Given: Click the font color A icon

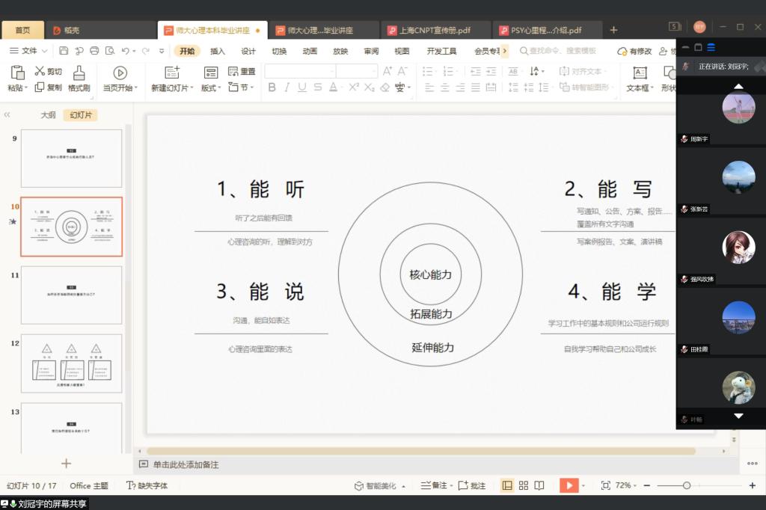Looking at the screenshot, I should [x=333, y=87].
